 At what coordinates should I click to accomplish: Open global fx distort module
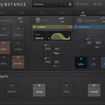[12, 90]
